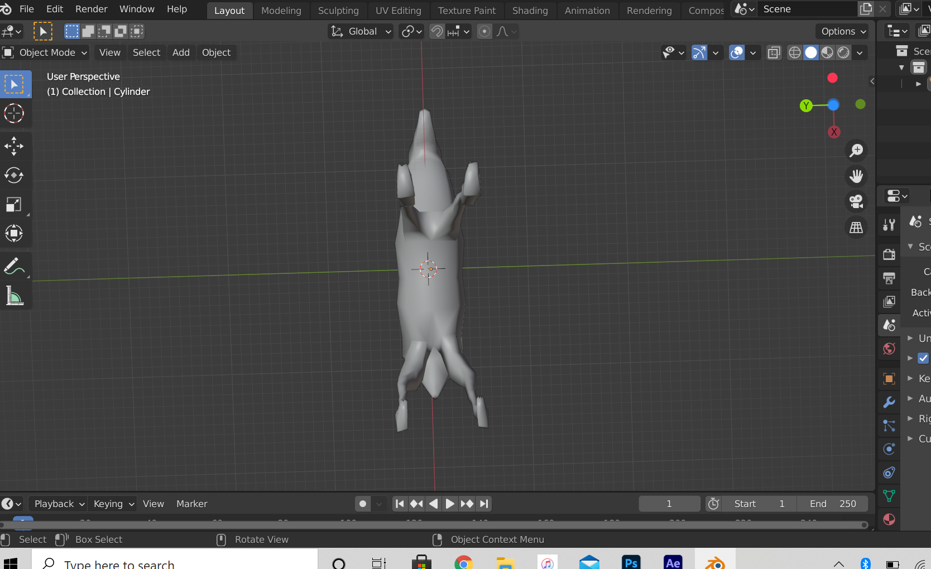Image resolution: width=931 pixels, height=569 pixels.
Task: Open the snapping options dropdown
Action: (x=459, y=32)
